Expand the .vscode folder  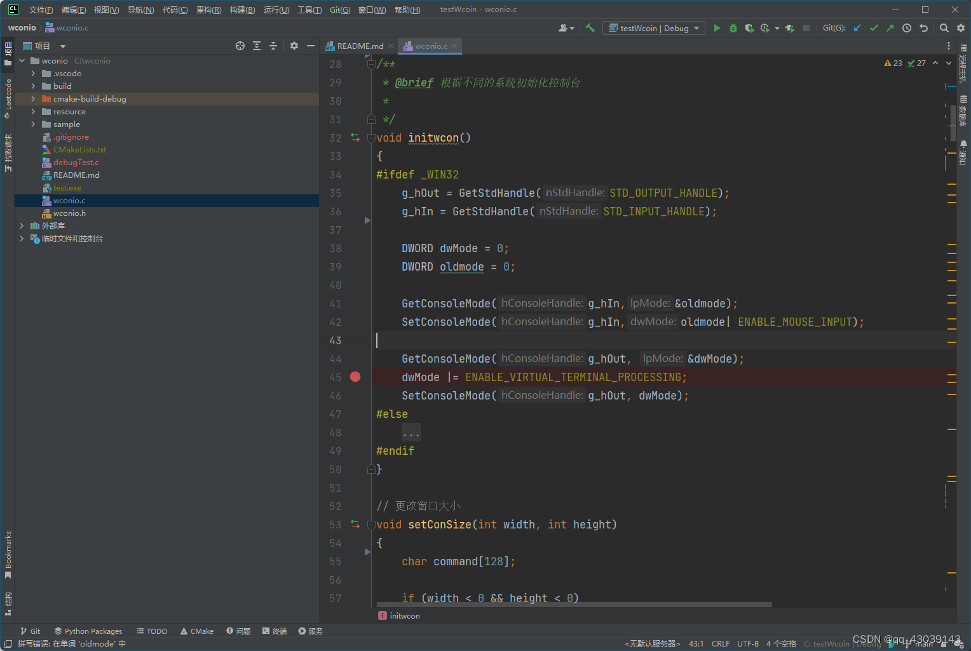tap(33, 74)
